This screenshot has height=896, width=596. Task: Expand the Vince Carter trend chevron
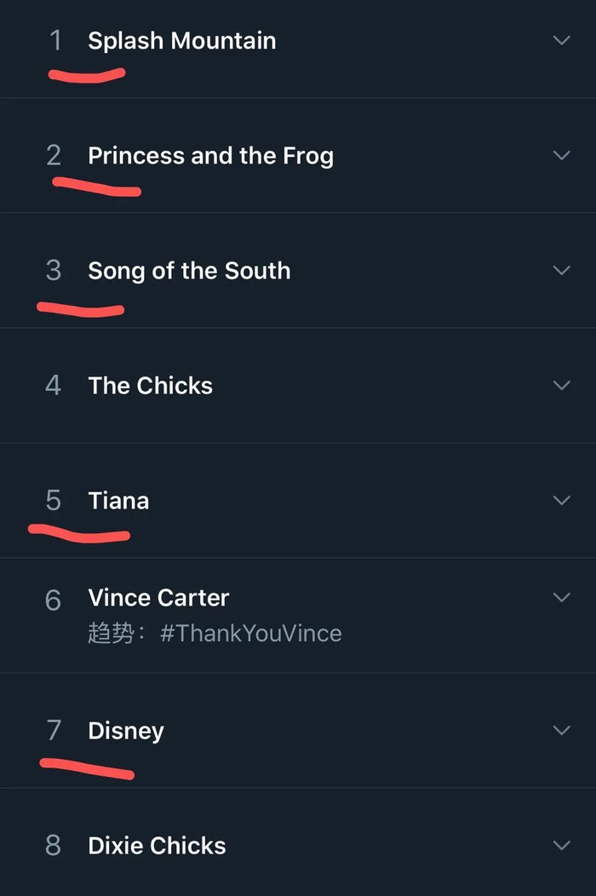click(x=561, y=597)
